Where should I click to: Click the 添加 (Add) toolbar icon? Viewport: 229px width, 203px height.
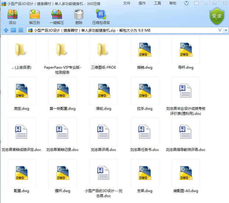click(x=12, y=14)
